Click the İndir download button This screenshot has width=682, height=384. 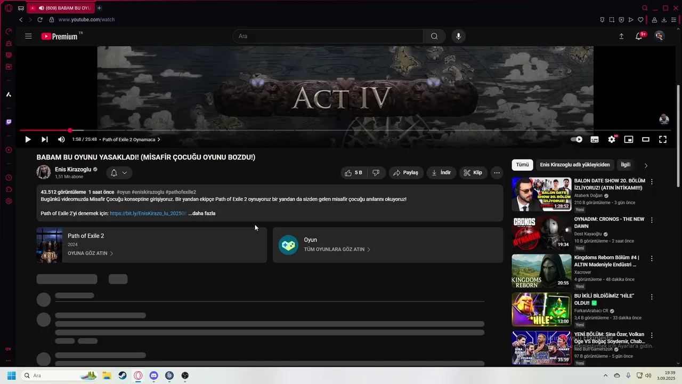pos(441,173)
